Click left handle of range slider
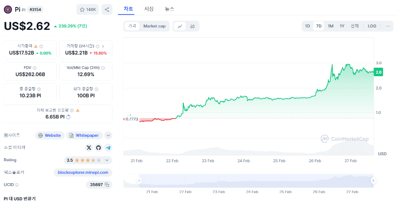The image size is (398, 203). (139, 181)
